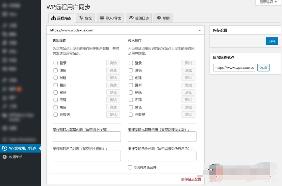Click 测试 button for outgoing 角色
The image size is (282, 186).
(113, 107)
